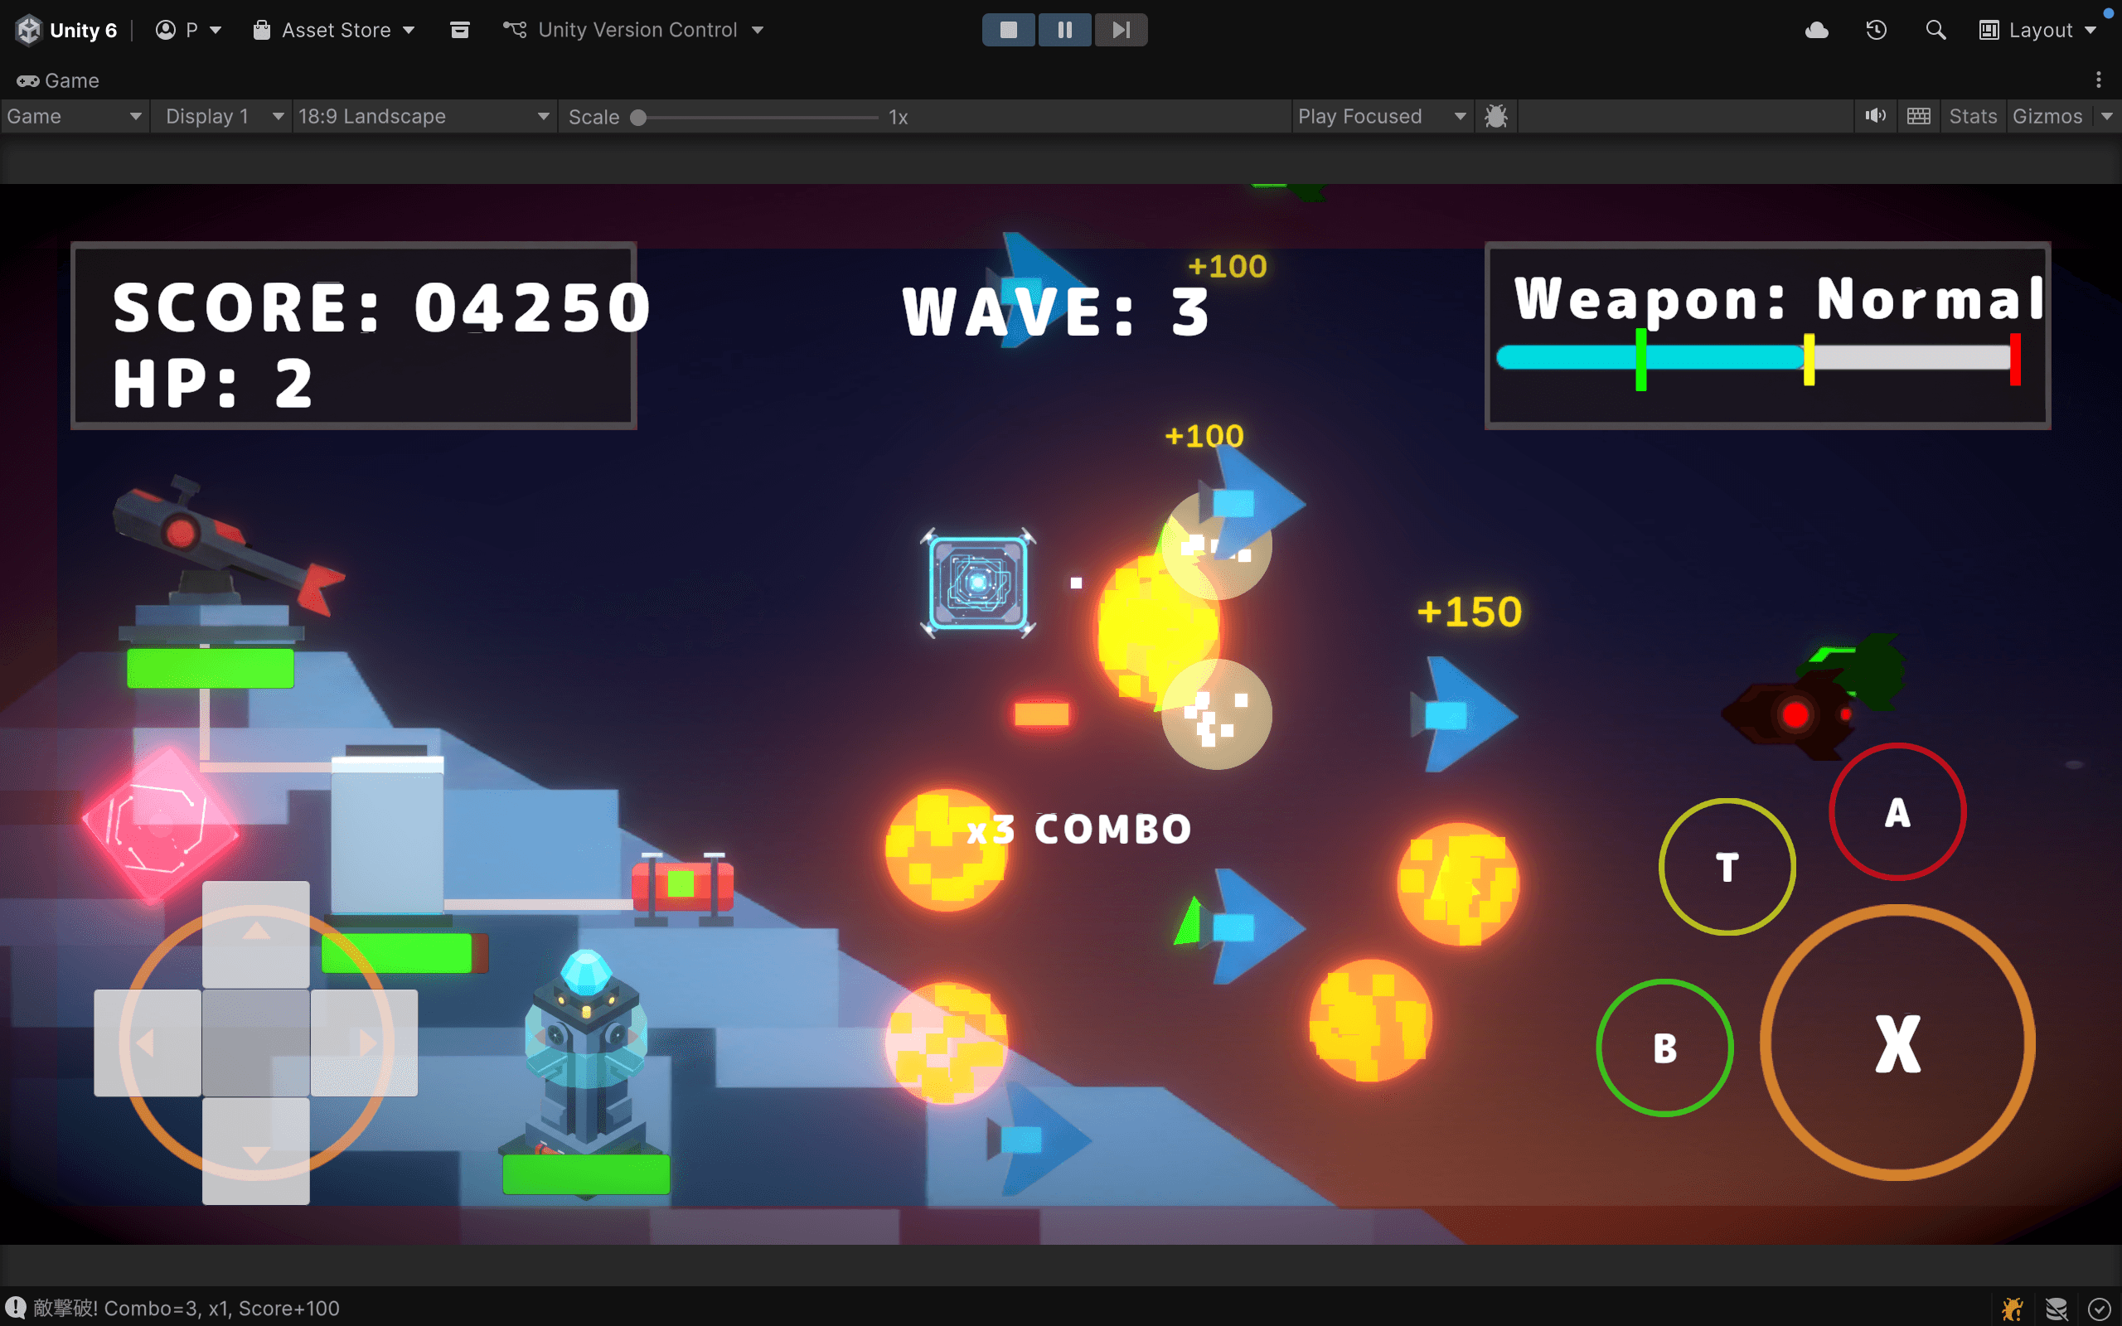Click the +150 score popup
Image resolution: width=2122 pixels, height=1326 pixels.
tap(1470, 612)
